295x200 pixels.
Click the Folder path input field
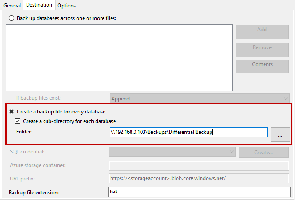(x=188, y=132)
